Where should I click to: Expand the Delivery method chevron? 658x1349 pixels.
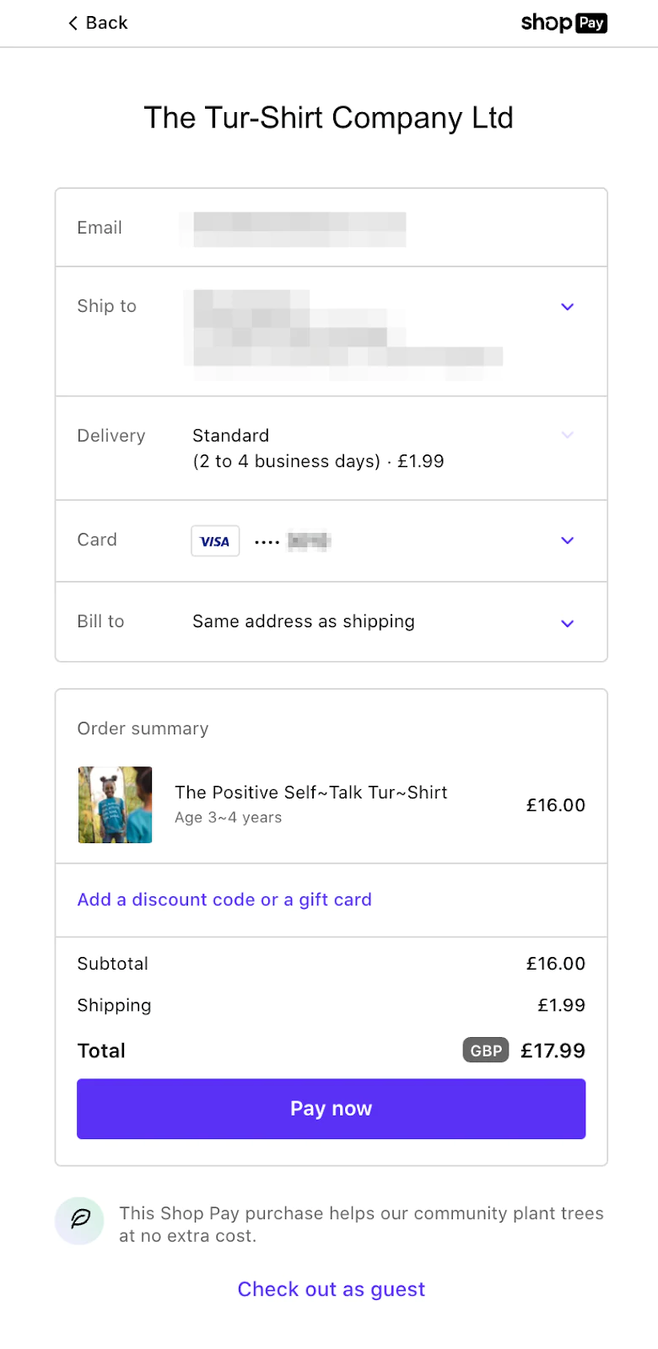[568, 435]
